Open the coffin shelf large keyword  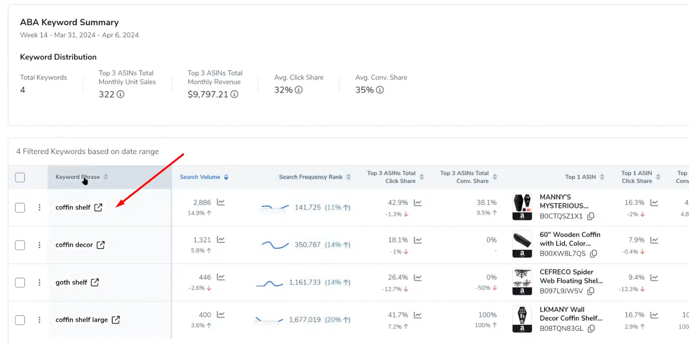click(81, 320)
